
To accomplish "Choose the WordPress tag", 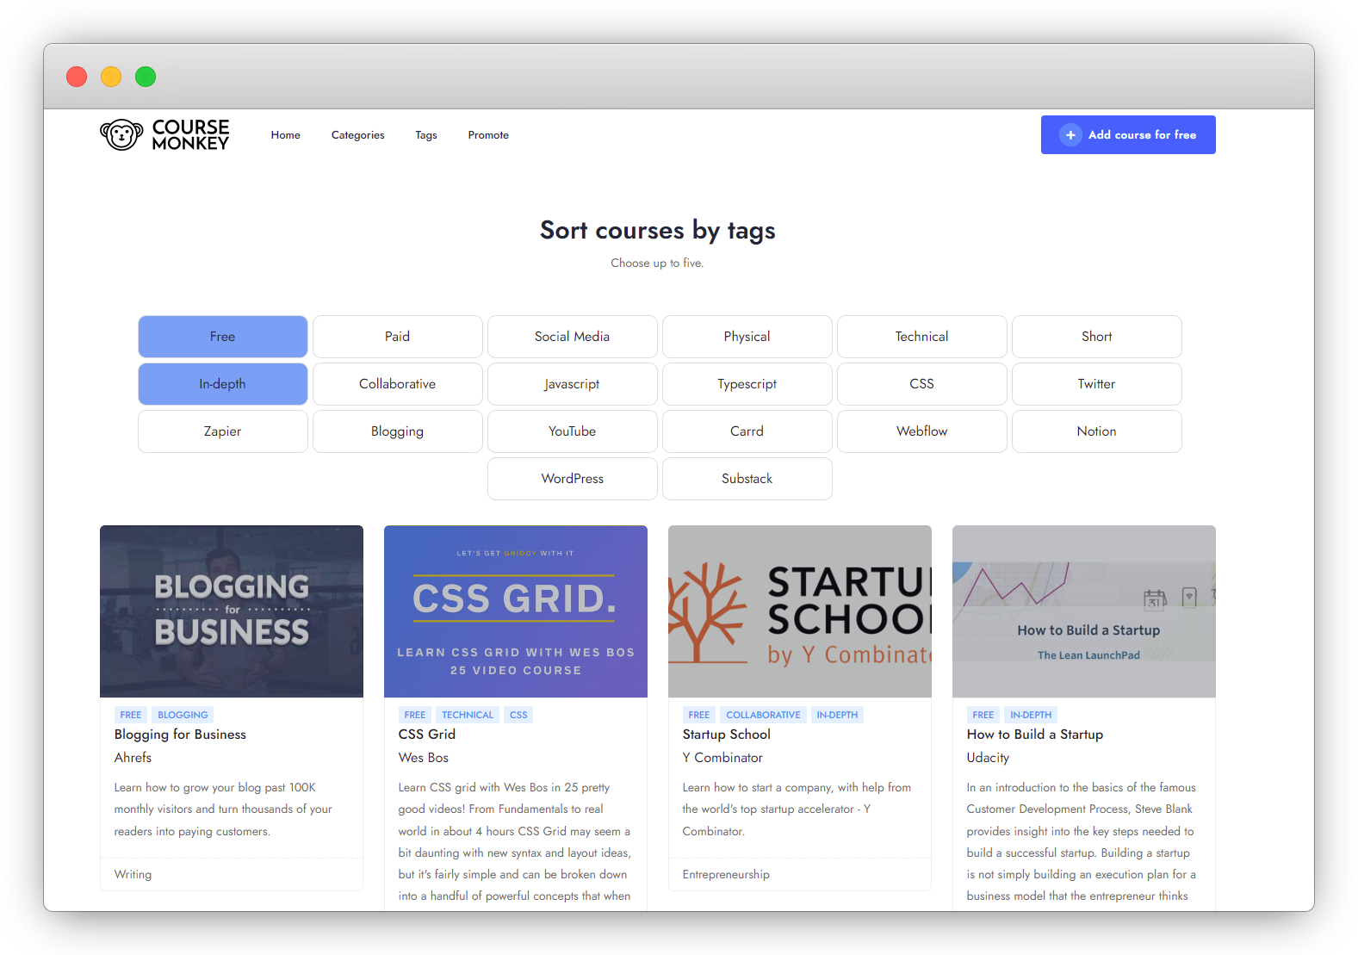I will pos(573,479).
